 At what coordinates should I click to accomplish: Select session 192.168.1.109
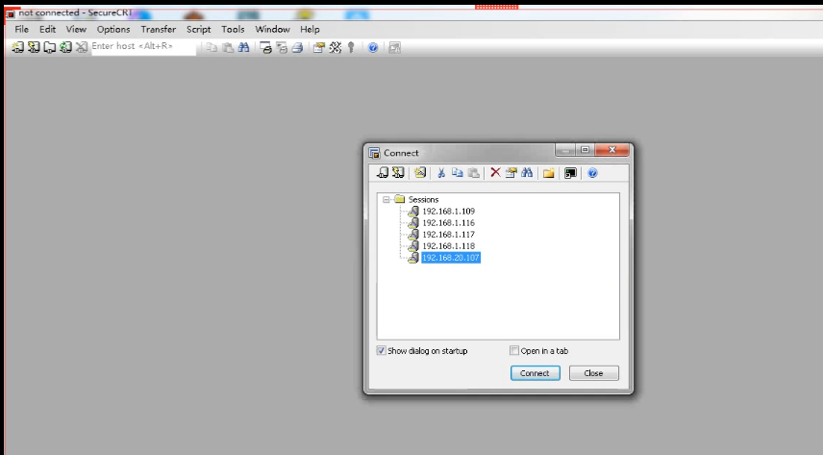click(448, 212)
